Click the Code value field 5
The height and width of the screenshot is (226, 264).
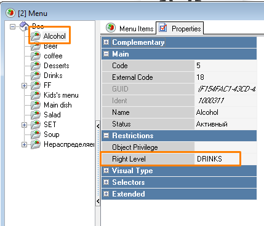tap(225, 66)
